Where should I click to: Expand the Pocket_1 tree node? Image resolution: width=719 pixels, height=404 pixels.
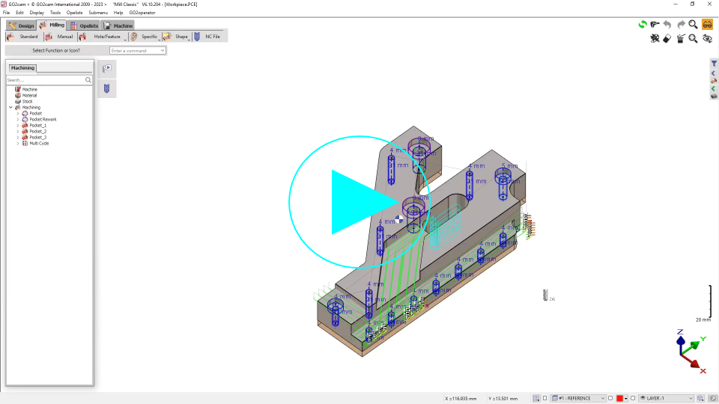(17, 126)
